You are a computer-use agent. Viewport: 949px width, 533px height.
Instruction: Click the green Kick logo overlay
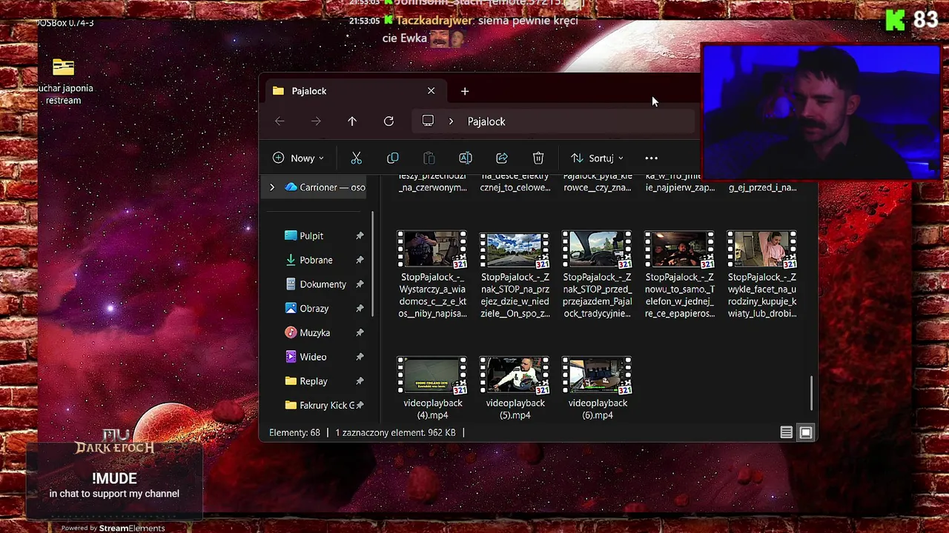896,20
